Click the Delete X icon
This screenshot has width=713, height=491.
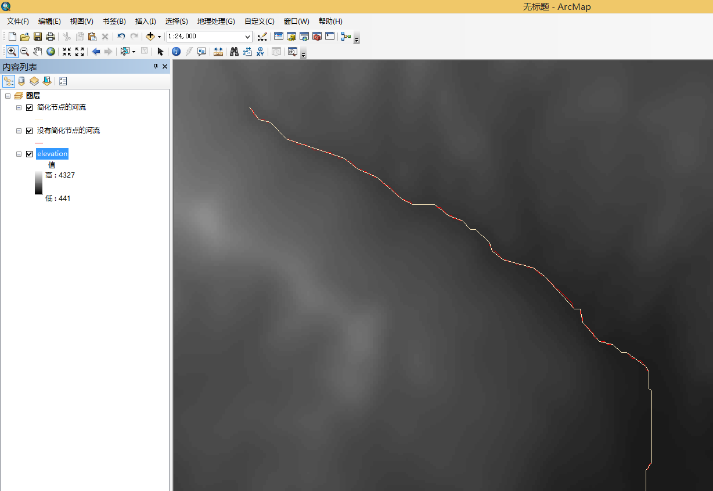pos(105,36)
